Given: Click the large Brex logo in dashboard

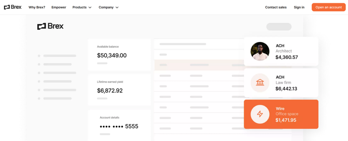Looking at the screenshot, I should pyautogui.click(x=50, y=26).
